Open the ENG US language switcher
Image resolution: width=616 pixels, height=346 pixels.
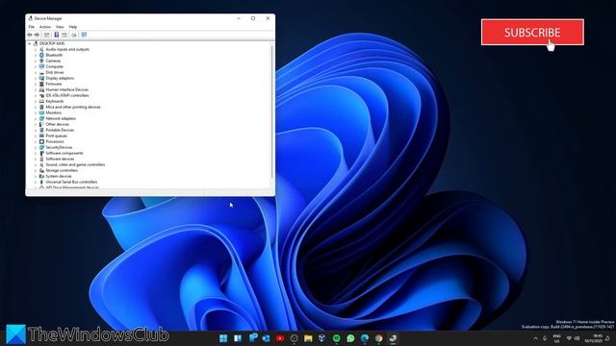click(556, 338)
